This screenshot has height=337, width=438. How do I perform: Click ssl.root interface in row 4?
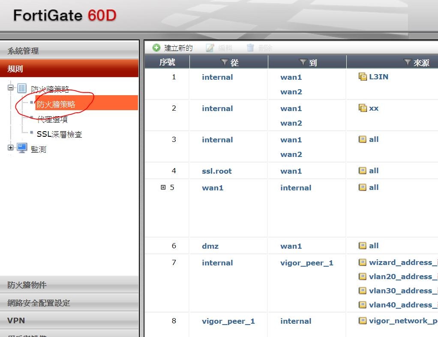[217, 171]
